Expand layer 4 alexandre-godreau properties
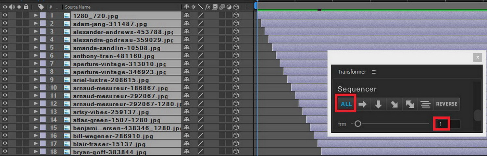 (36, 39)
